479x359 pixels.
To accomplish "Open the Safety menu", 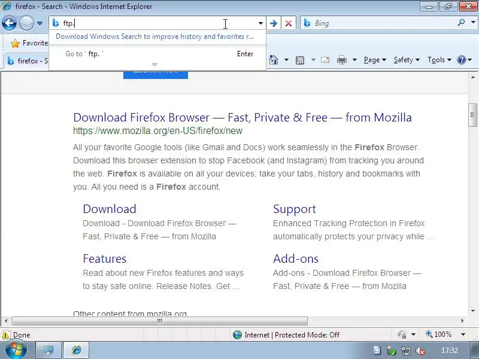I will pos(407,60).
